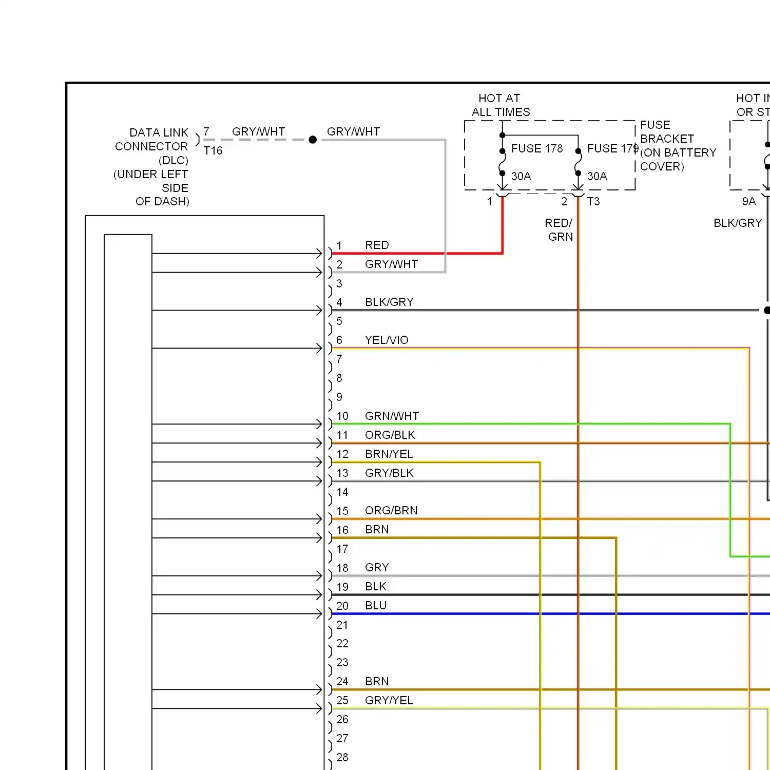Select the HOT AT ALL TIMES label
The width and height of the screenshot is (770, 770).
coord(500,105)
